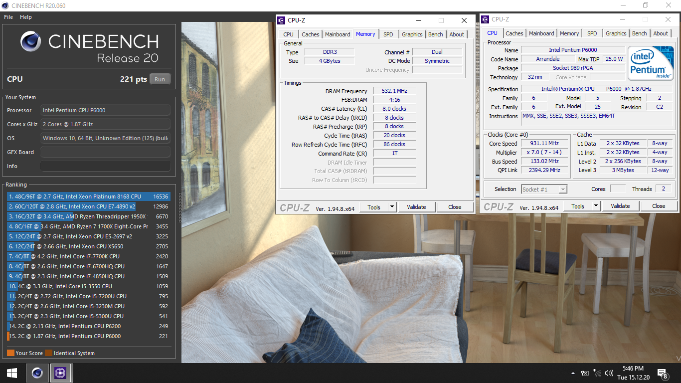The height and width of the screenshot is (383, 681).
Task: Click the title icon of CPU-Z processor window
Action: 486,19
